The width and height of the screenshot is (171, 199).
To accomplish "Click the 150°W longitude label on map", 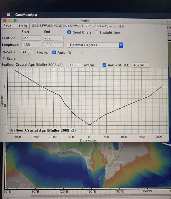I will coord(147,191).
